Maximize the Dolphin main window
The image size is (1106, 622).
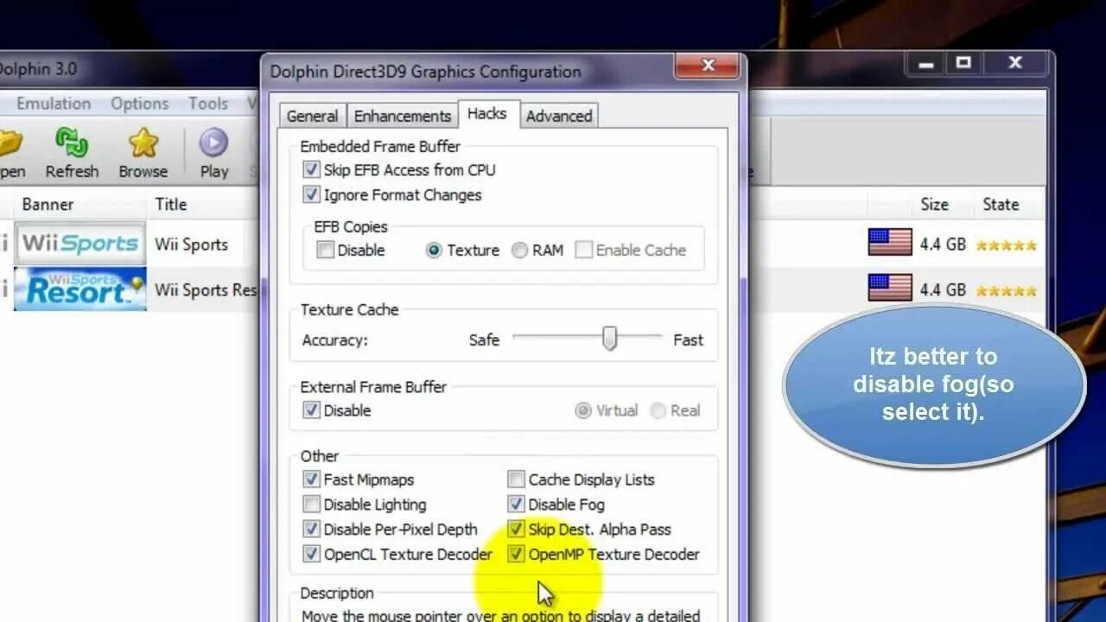pos(964,63)
